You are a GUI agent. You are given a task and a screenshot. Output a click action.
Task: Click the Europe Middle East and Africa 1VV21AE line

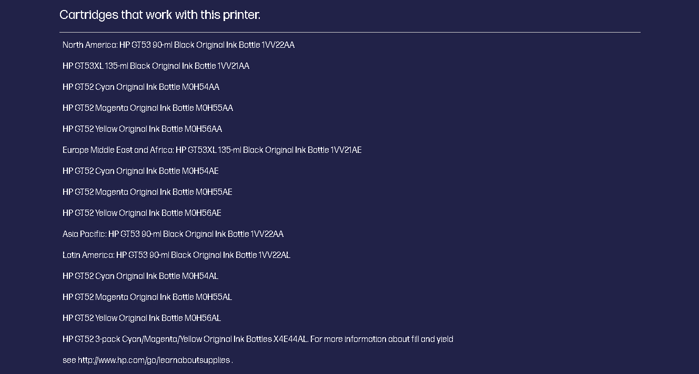click(212, 150)
